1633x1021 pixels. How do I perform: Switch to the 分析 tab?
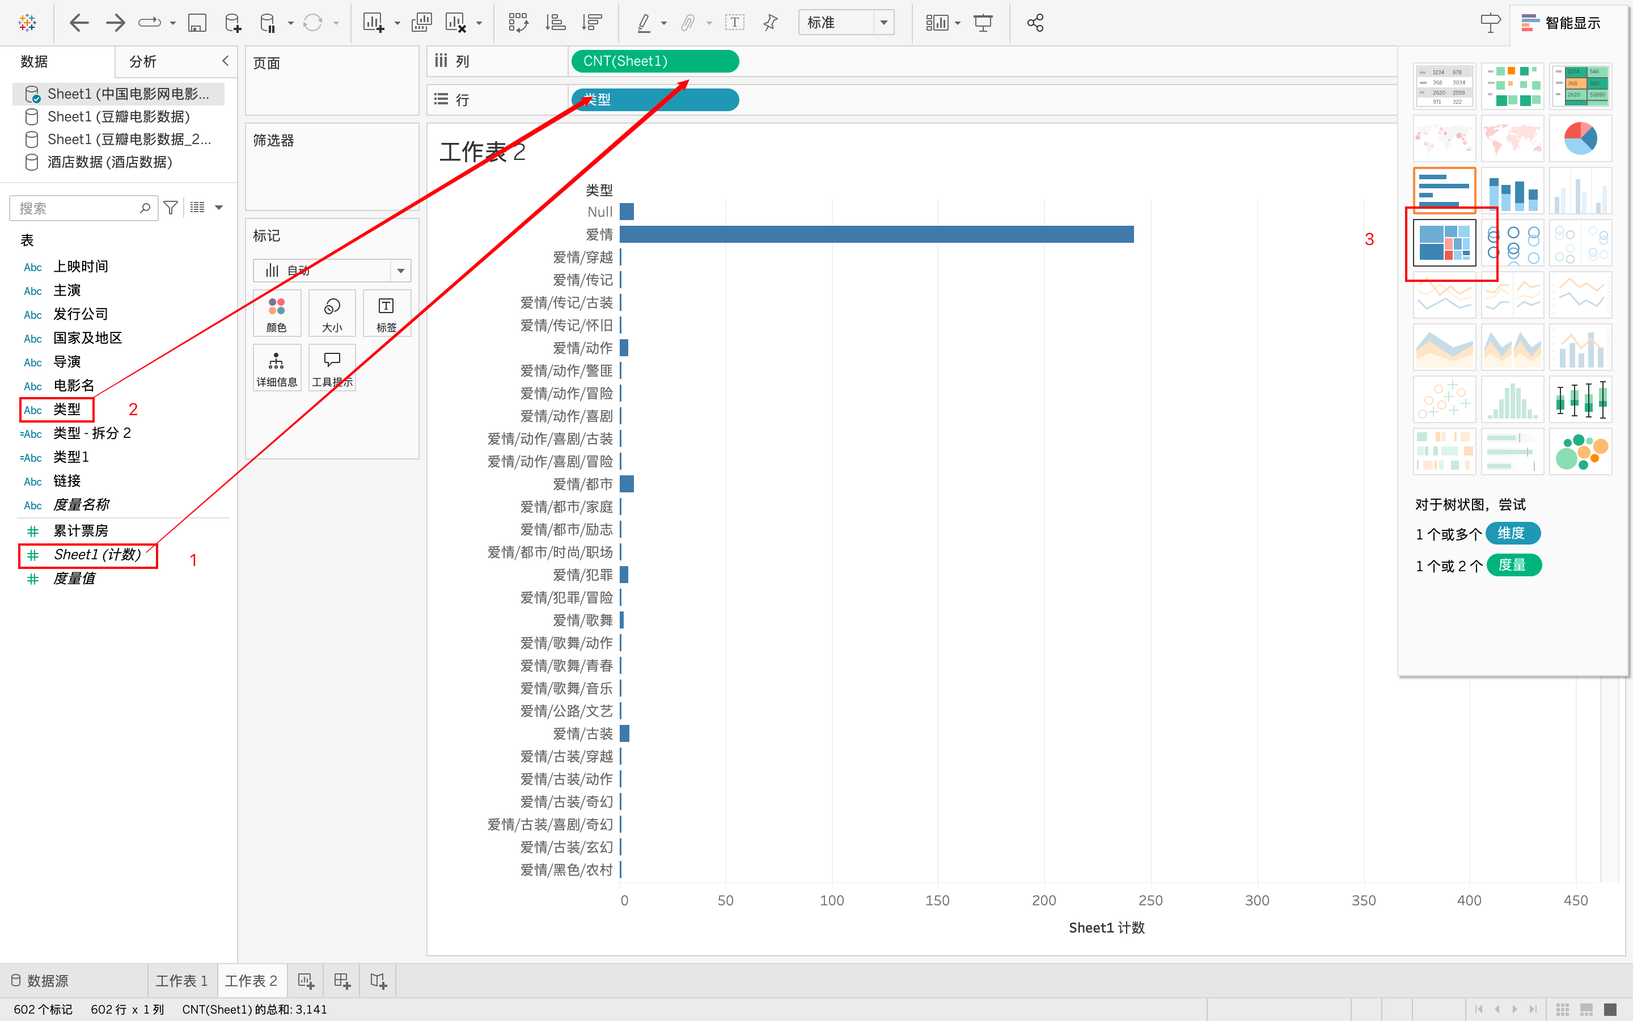pyautogui.click(x=143, y=61)
